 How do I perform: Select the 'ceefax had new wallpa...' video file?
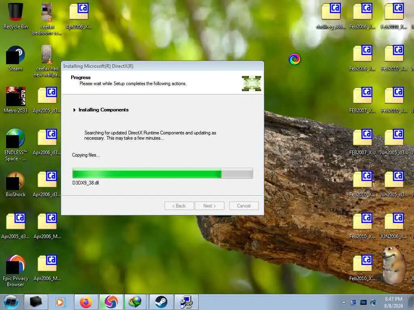tap(47, 61)
